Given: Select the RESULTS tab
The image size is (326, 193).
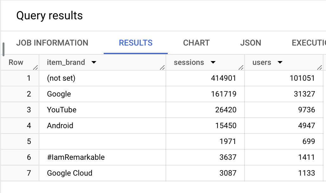Looking at the screenshot, I should (135, 43).
